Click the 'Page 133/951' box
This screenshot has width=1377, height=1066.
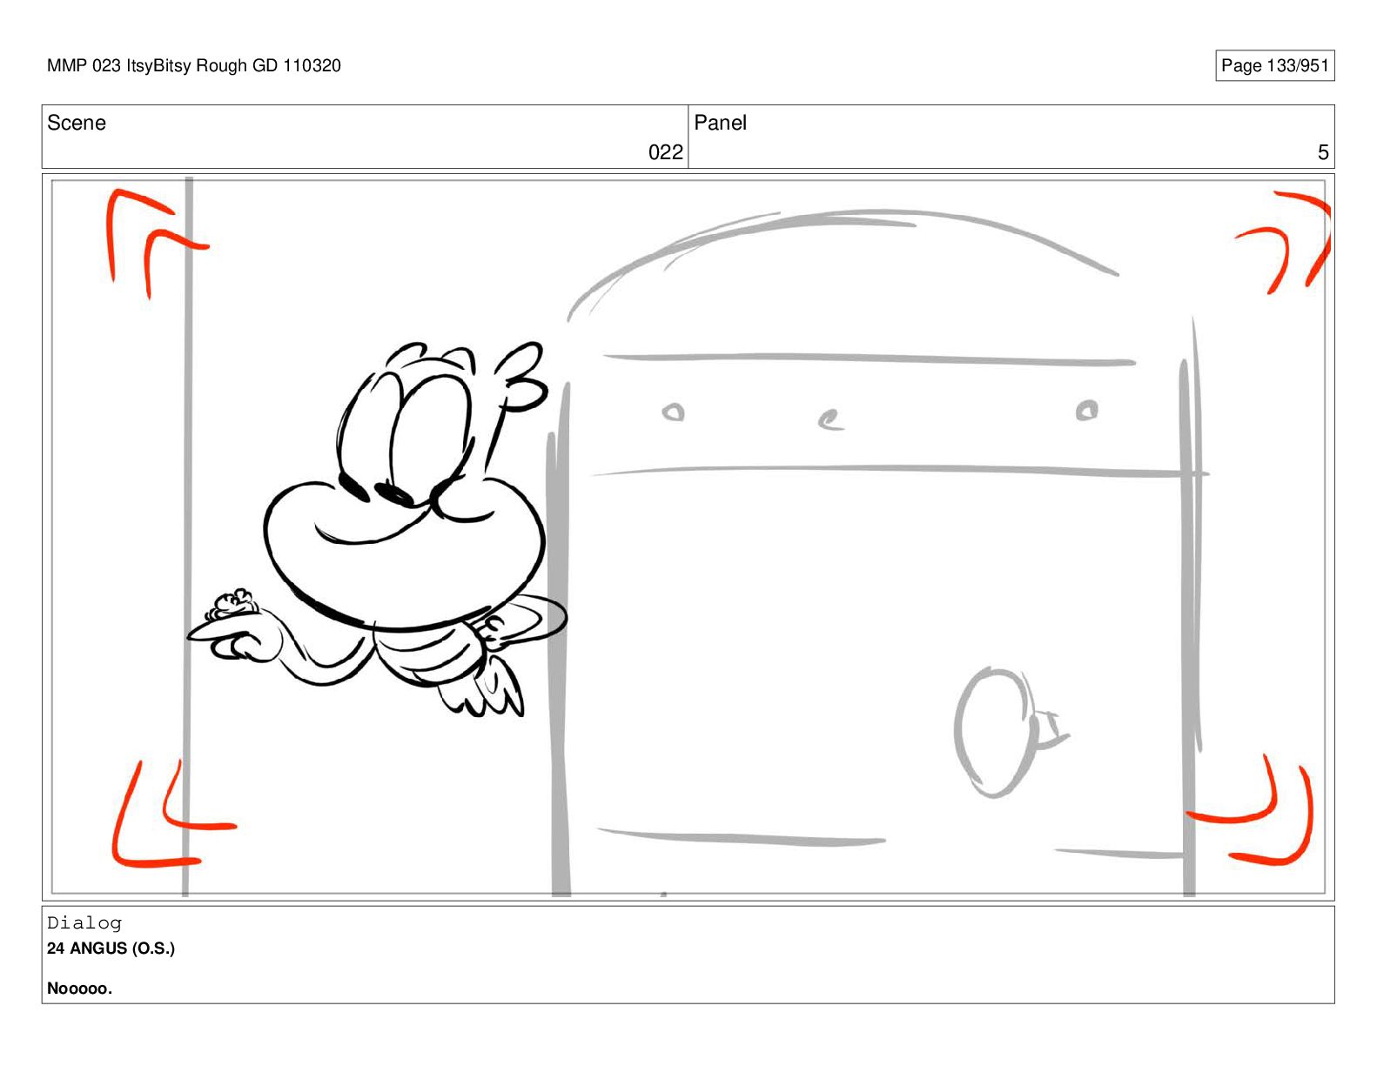point(1274,65)
